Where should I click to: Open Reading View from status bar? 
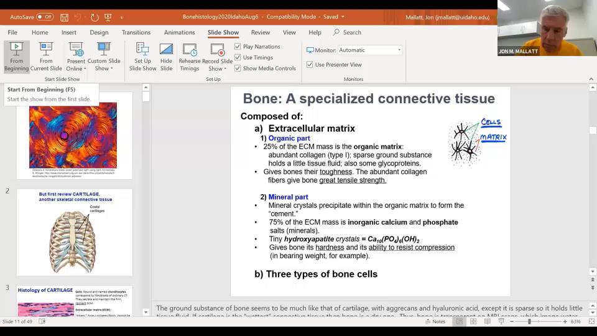pyautogui.click(x=487, y=322)
